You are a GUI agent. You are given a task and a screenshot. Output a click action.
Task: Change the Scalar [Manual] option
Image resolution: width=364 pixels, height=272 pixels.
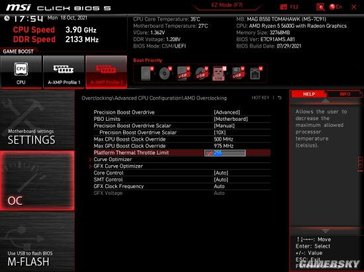click(224, 125)
